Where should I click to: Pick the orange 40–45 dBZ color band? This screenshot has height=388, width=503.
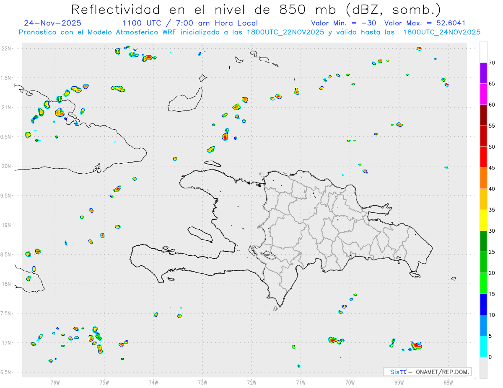point(483,178)
